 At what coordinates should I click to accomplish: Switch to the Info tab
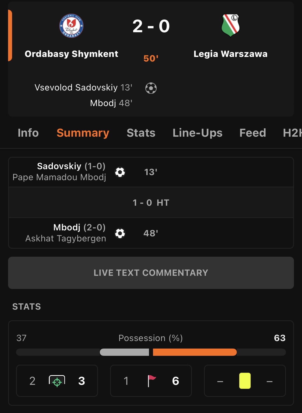[28, 133]
